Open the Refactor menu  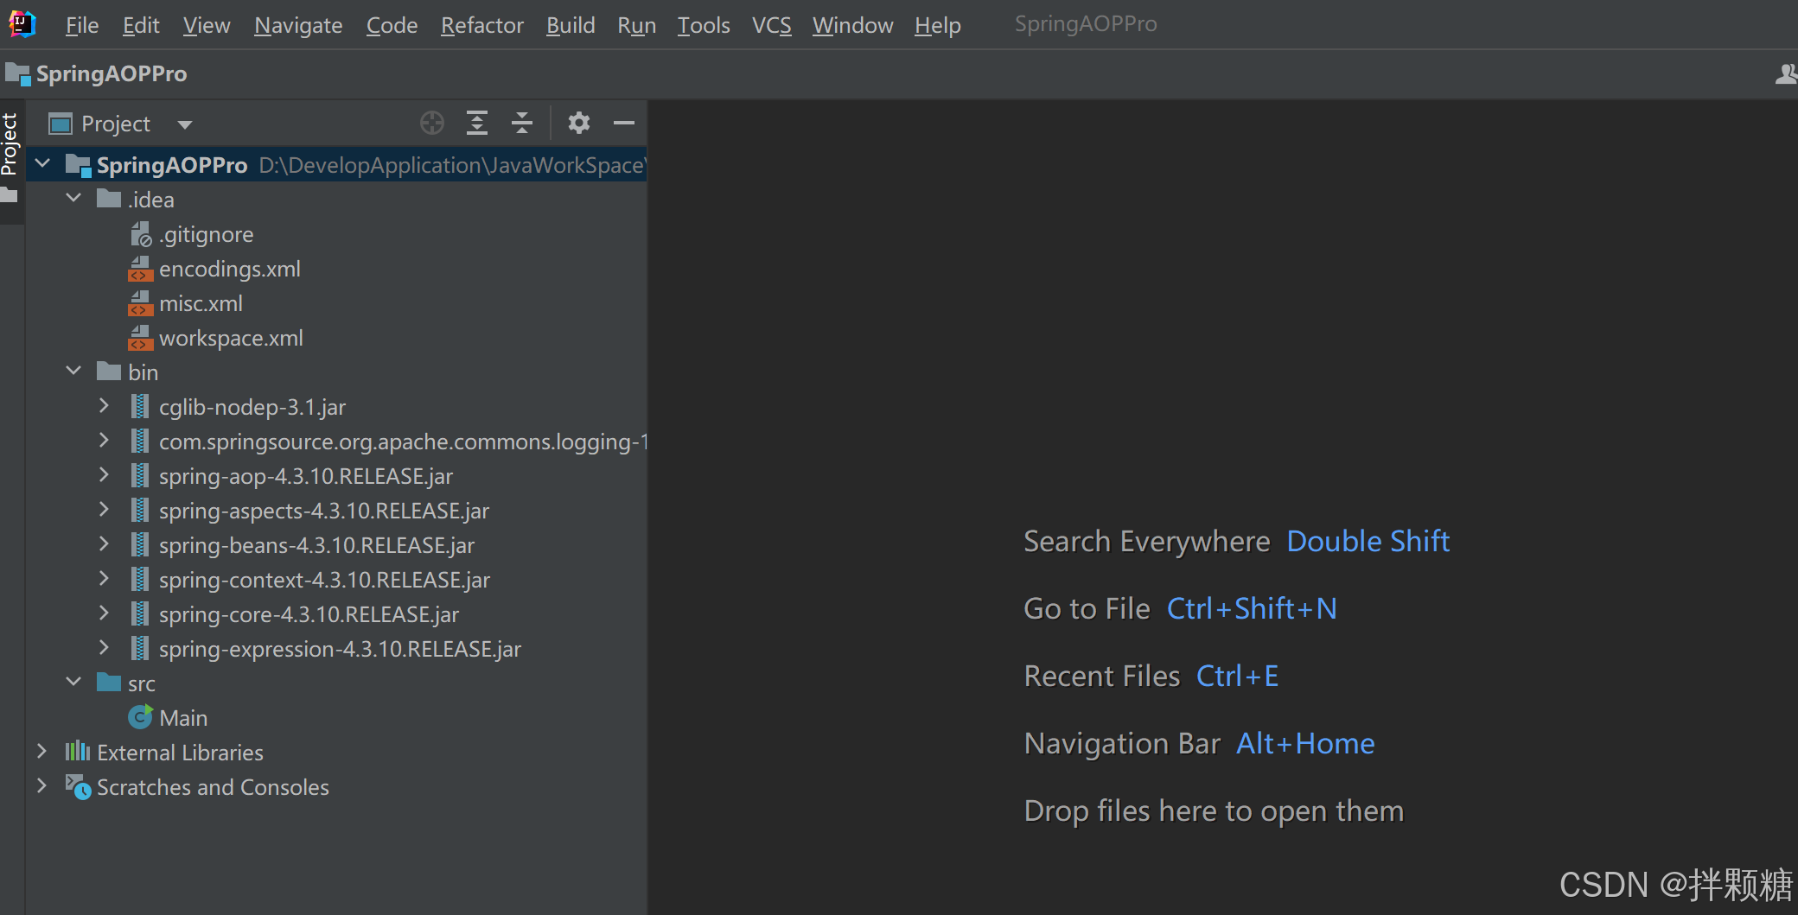(x=482, y=26)
